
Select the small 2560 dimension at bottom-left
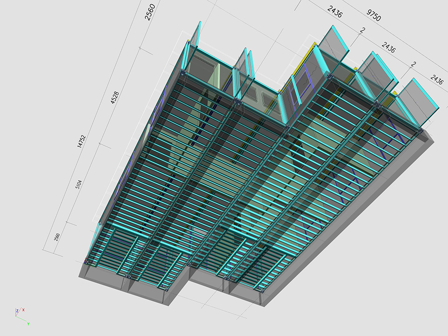57,237
